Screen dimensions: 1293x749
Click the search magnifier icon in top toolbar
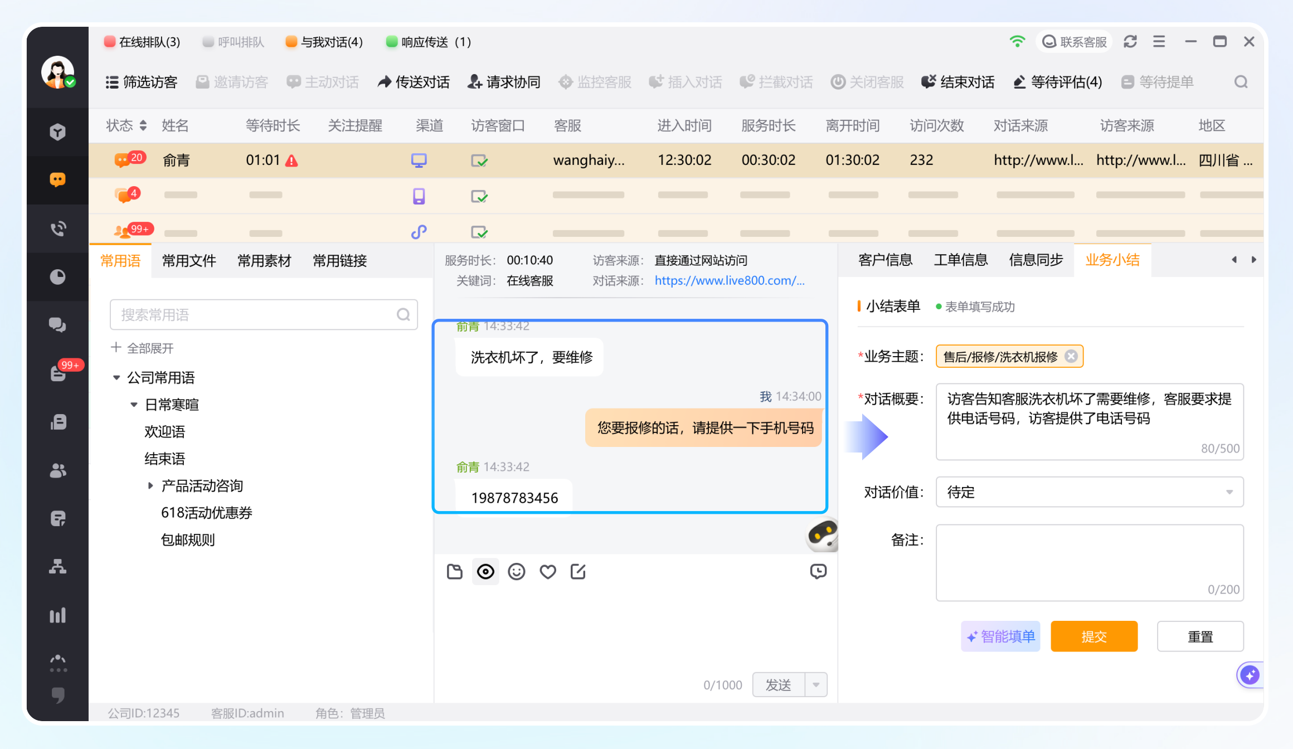(x=1241, y=82)
